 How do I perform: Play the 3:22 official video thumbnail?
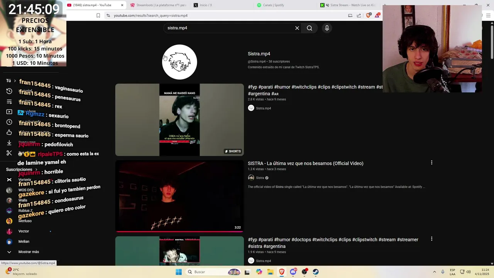(x=179, y=196)
